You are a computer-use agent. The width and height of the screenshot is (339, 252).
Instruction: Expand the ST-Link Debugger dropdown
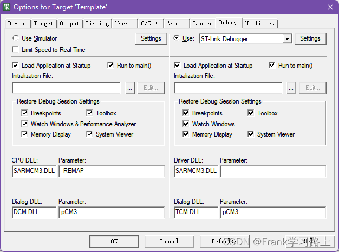pyautogui.click(x=287, y=38)
